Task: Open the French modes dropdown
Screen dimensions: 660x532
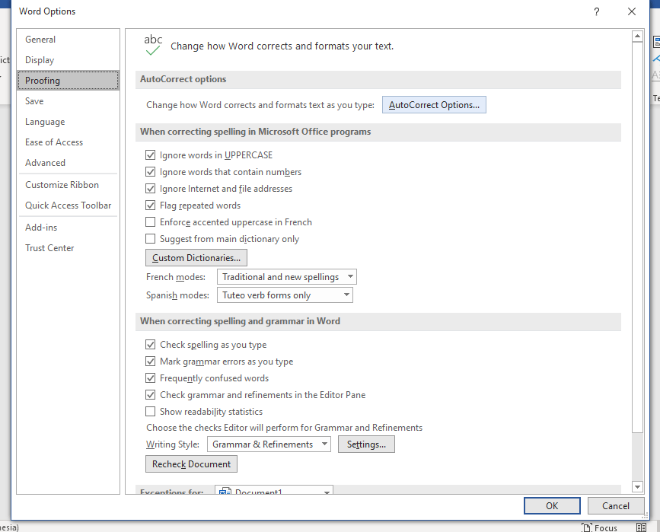Action: coord(287,277)
